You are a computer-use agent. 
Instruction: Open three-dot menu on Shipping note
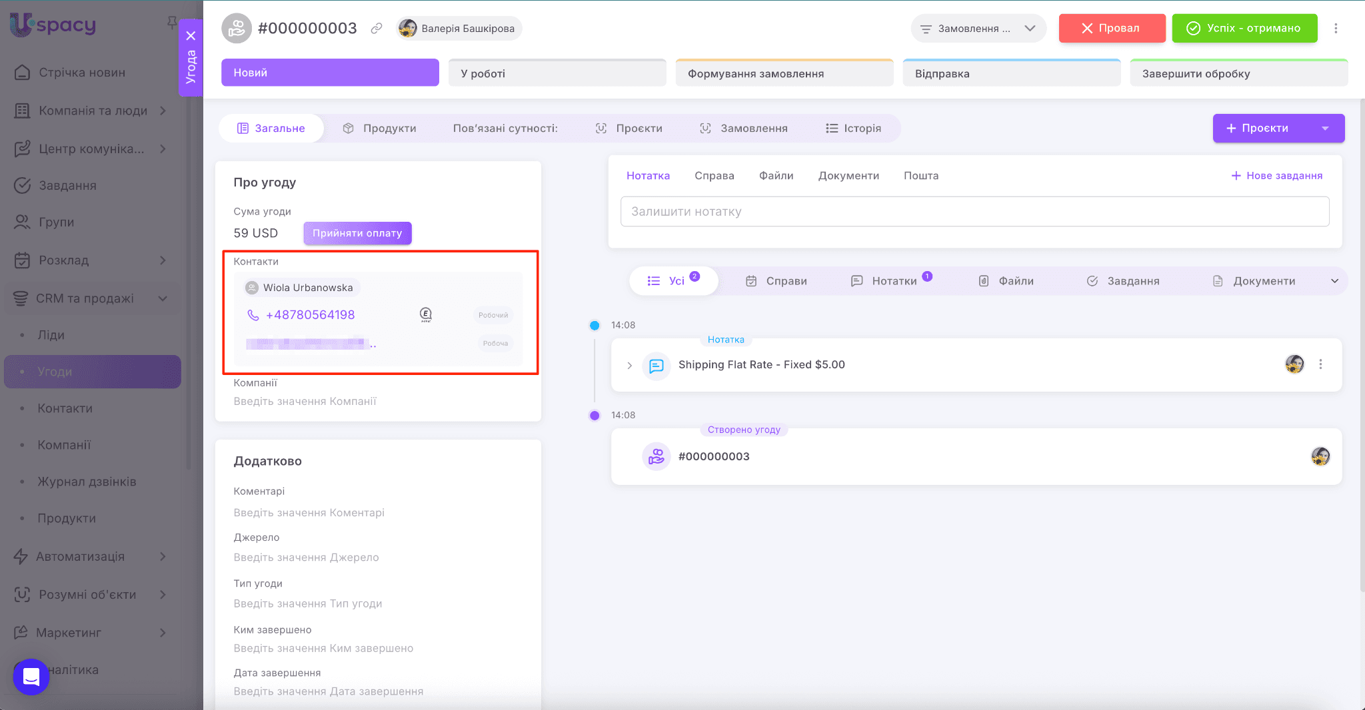pos(1320,364)
